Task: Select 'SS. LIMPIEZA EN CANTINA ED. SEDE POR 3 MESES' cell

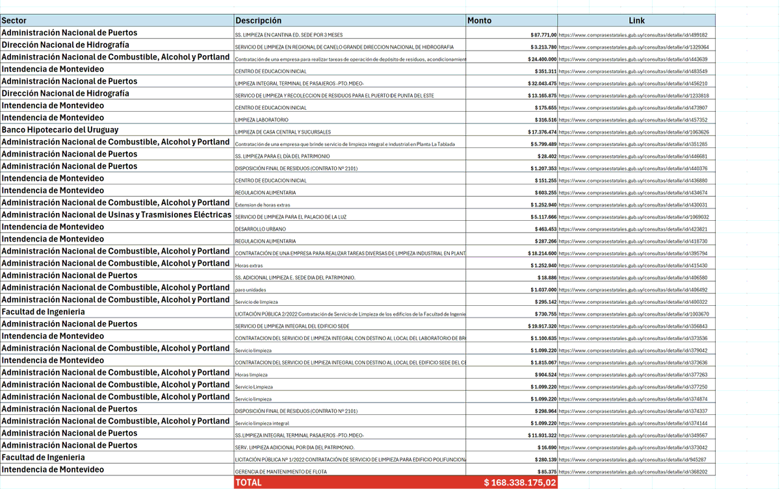Action: tap(350, 33)
